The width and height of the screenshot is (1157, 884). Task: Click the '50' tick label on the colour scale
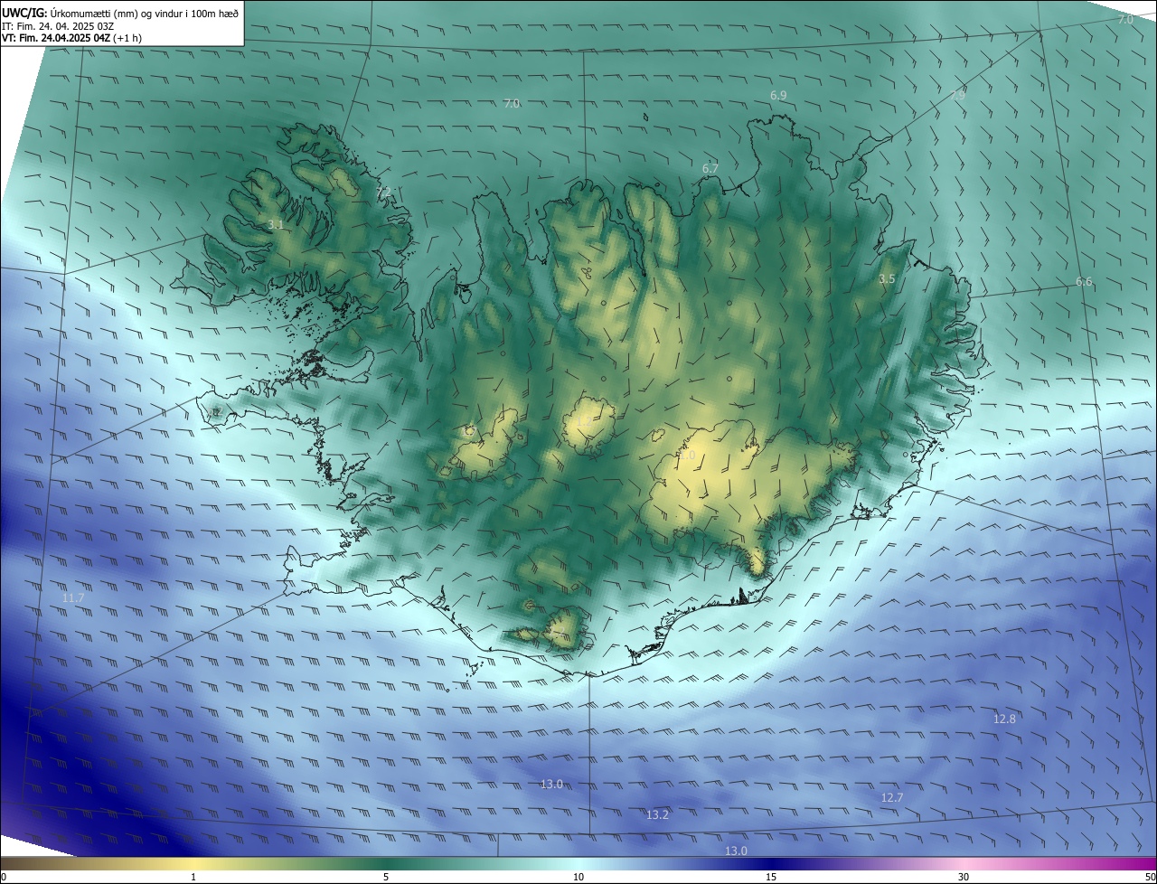[1149, 877]
